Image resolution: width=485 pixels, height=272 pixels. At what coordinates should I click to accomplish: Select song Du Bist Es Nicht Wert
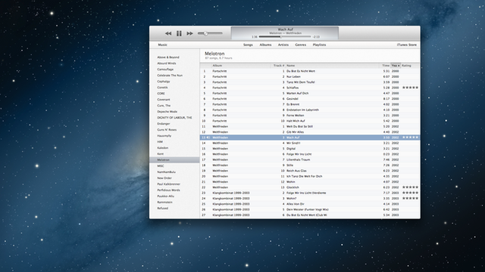click(x=301, y=71)
